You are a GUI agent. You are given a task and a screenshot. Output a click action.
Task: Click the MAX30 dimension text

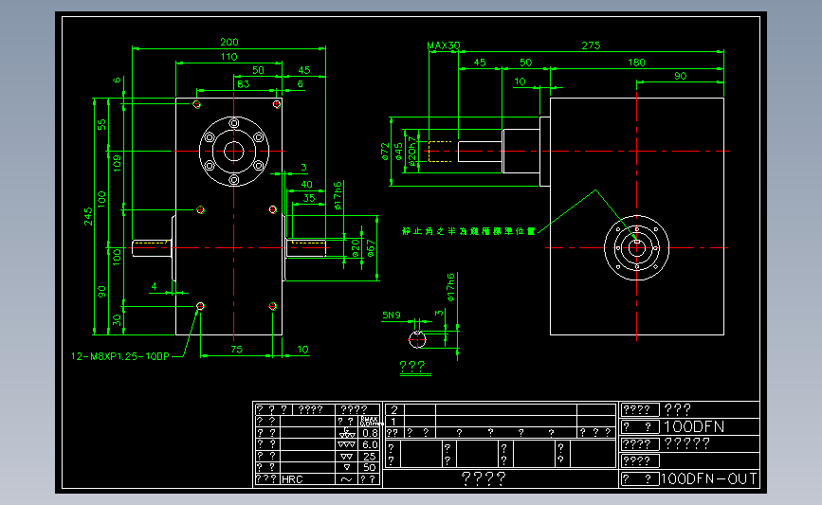point(444,45)
